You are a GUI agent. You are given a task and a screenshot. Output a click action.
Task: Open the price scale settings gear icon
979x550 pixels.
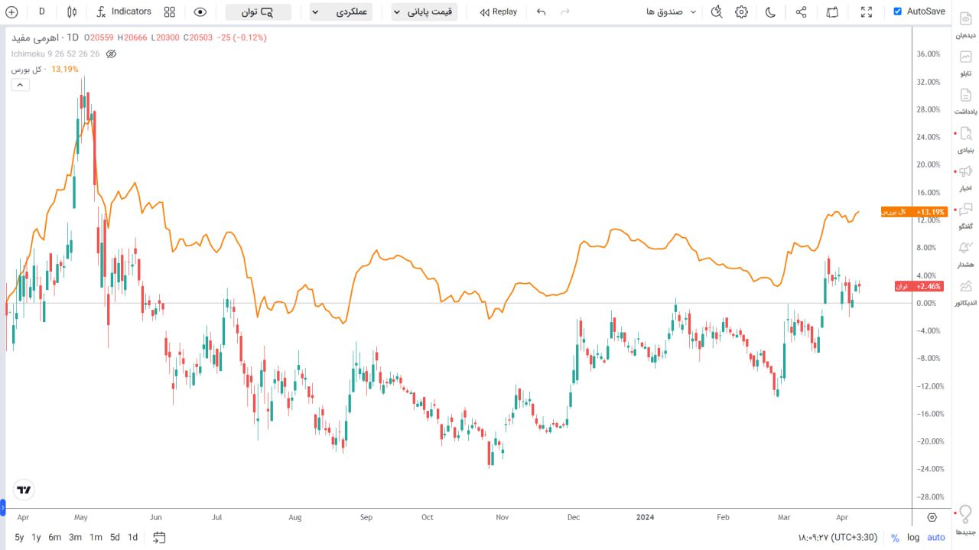932,517
